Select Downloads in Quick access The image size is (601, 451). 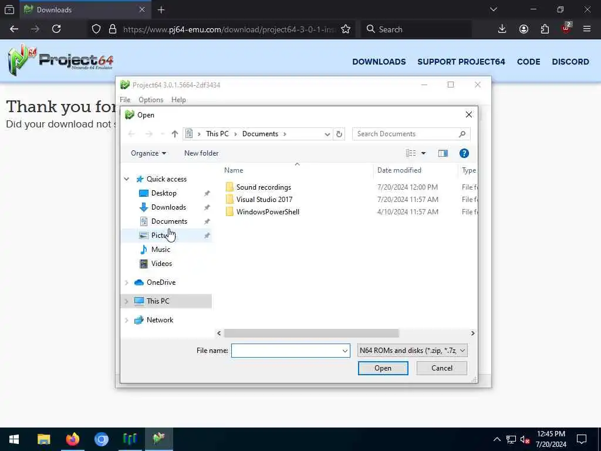pyautogui.click(x=168, y=207)
